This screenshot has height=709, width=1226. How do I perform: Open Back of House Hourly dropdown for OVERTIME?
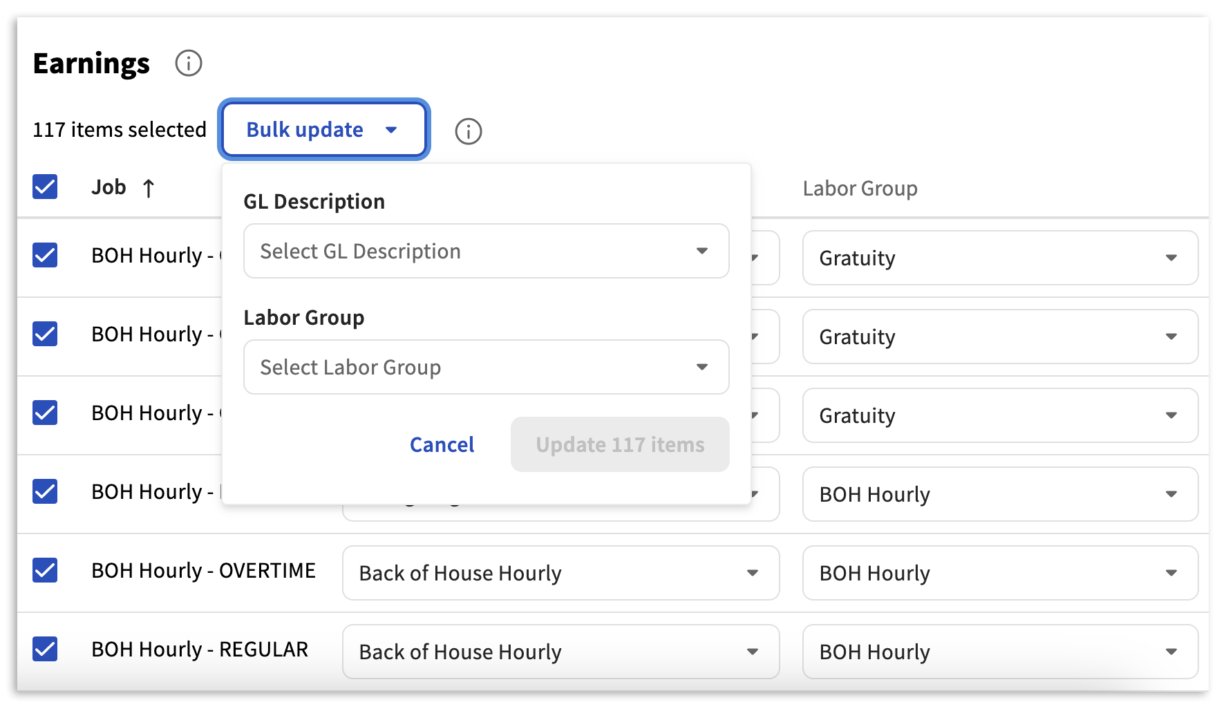coord(560,574)
